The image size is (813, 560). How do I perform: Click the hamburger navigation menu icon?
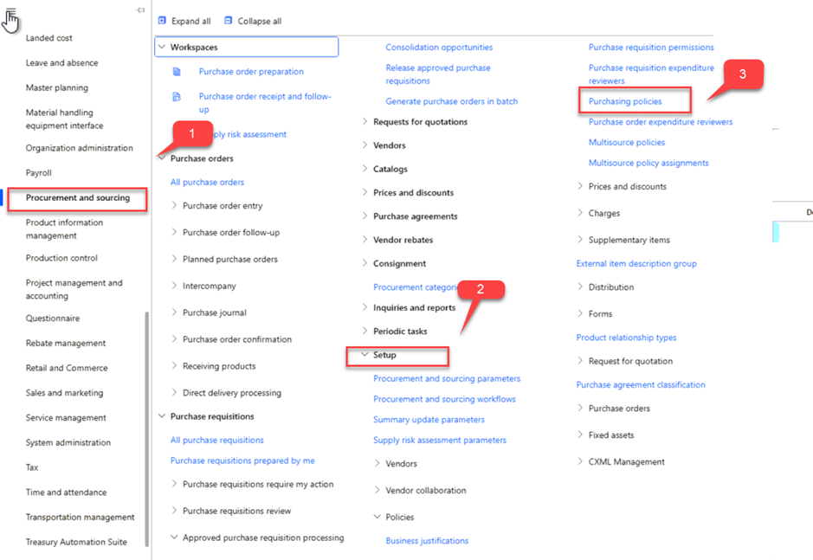(x=10, y=12)
